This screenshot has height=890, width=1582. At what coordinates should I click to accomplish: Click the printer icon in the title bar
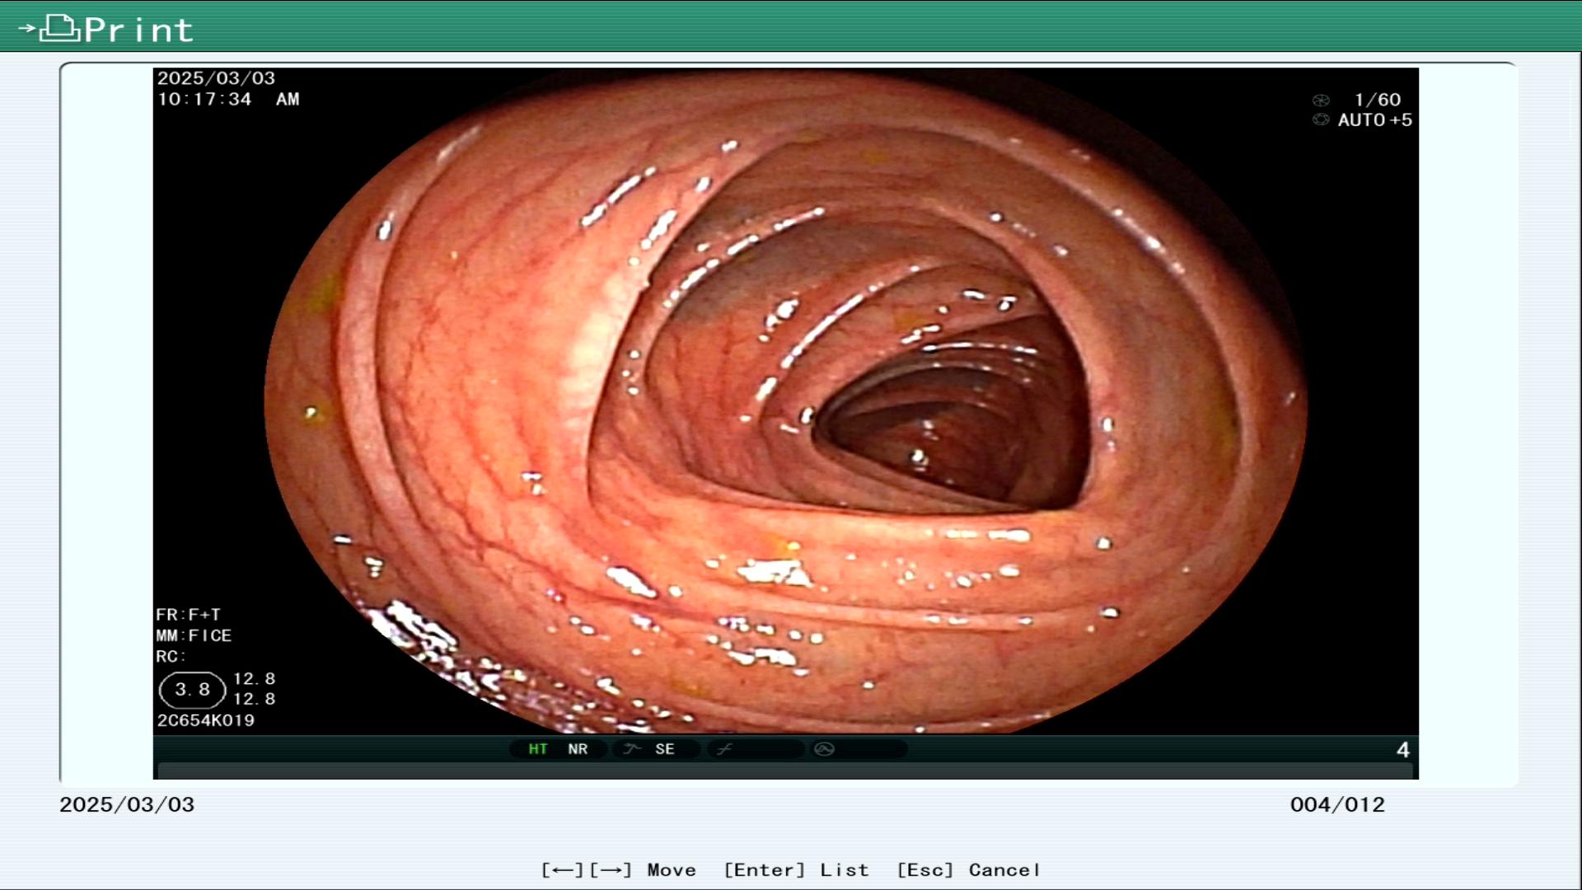pos(60,28)
